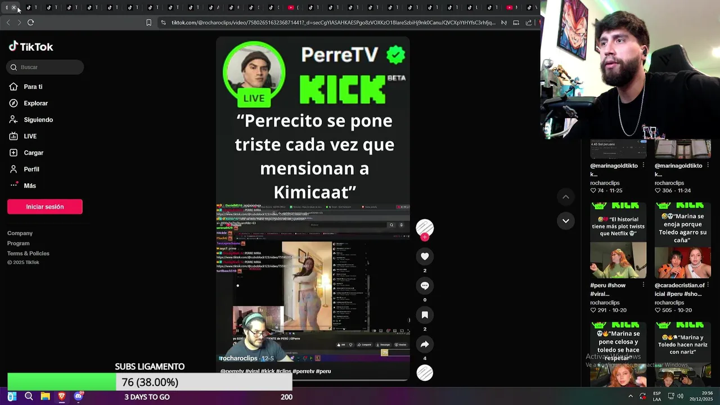Close the active browser tab

pos(13,7)
